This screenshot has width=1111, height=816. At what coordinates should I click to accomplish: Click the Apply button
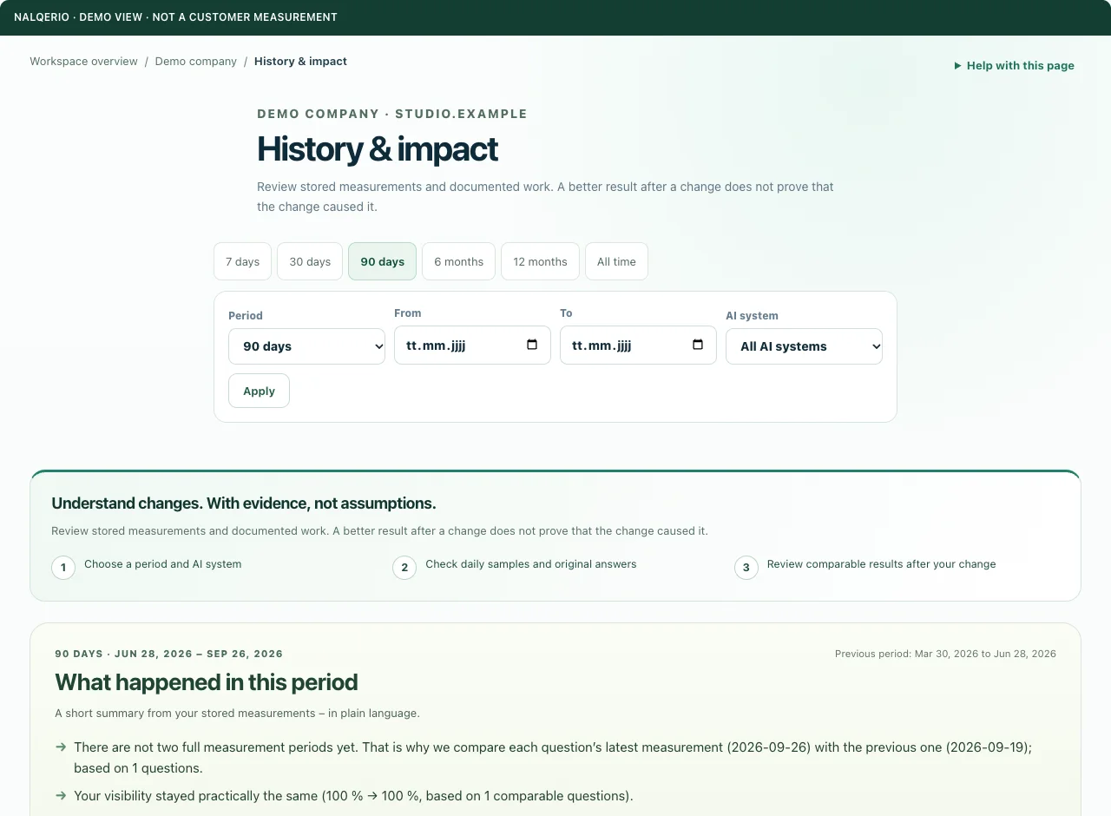pyautogui.click(x=259, y=391)
